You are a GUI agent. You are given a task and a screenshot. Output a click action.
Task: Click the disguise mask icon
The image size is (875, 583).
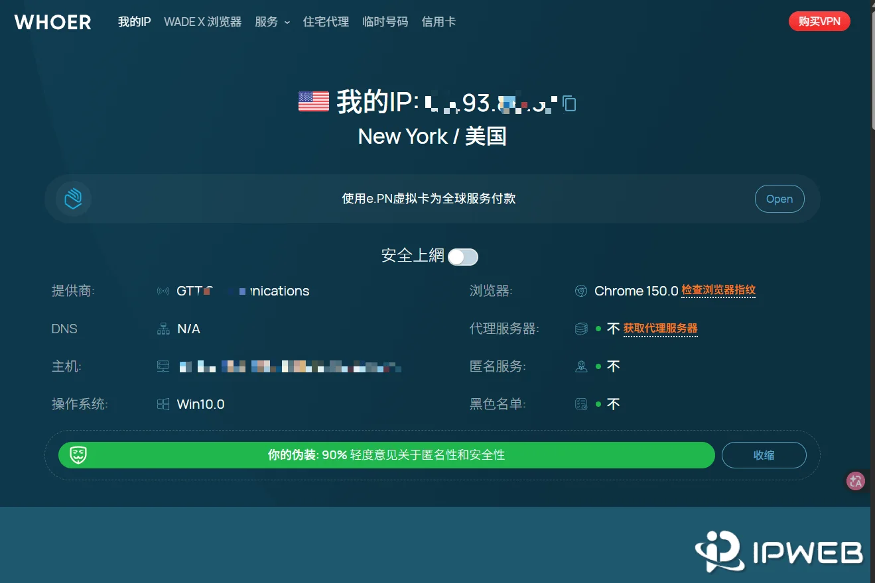pyautogui.click(x=79, y=455)
